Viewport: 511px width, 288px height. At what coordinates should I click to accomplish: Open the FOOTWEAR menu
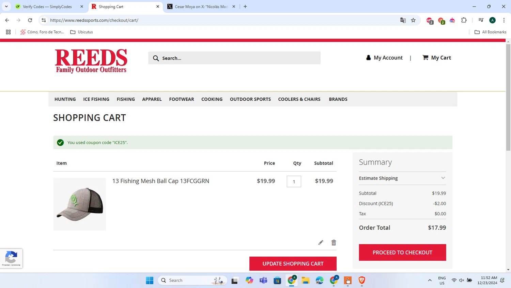coord(182,99)
